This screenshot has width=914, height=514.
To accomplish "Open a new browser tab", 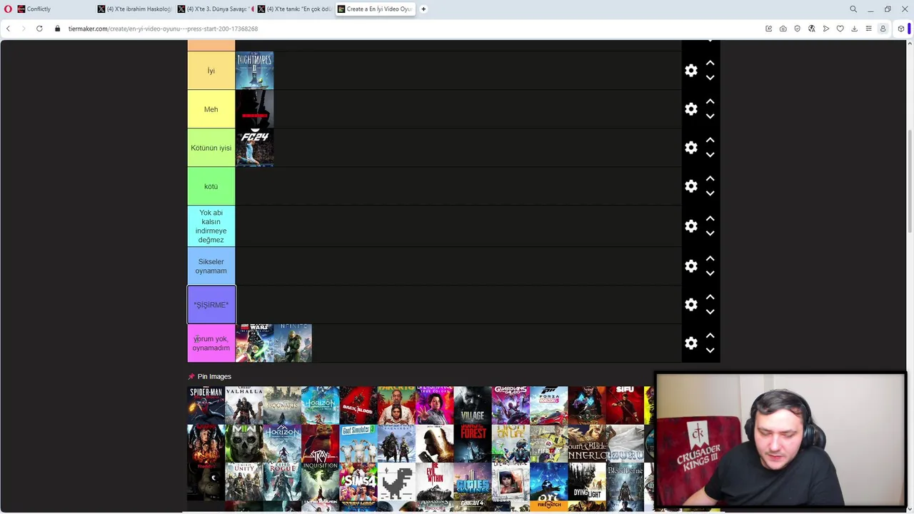I will tap(423, 9).
